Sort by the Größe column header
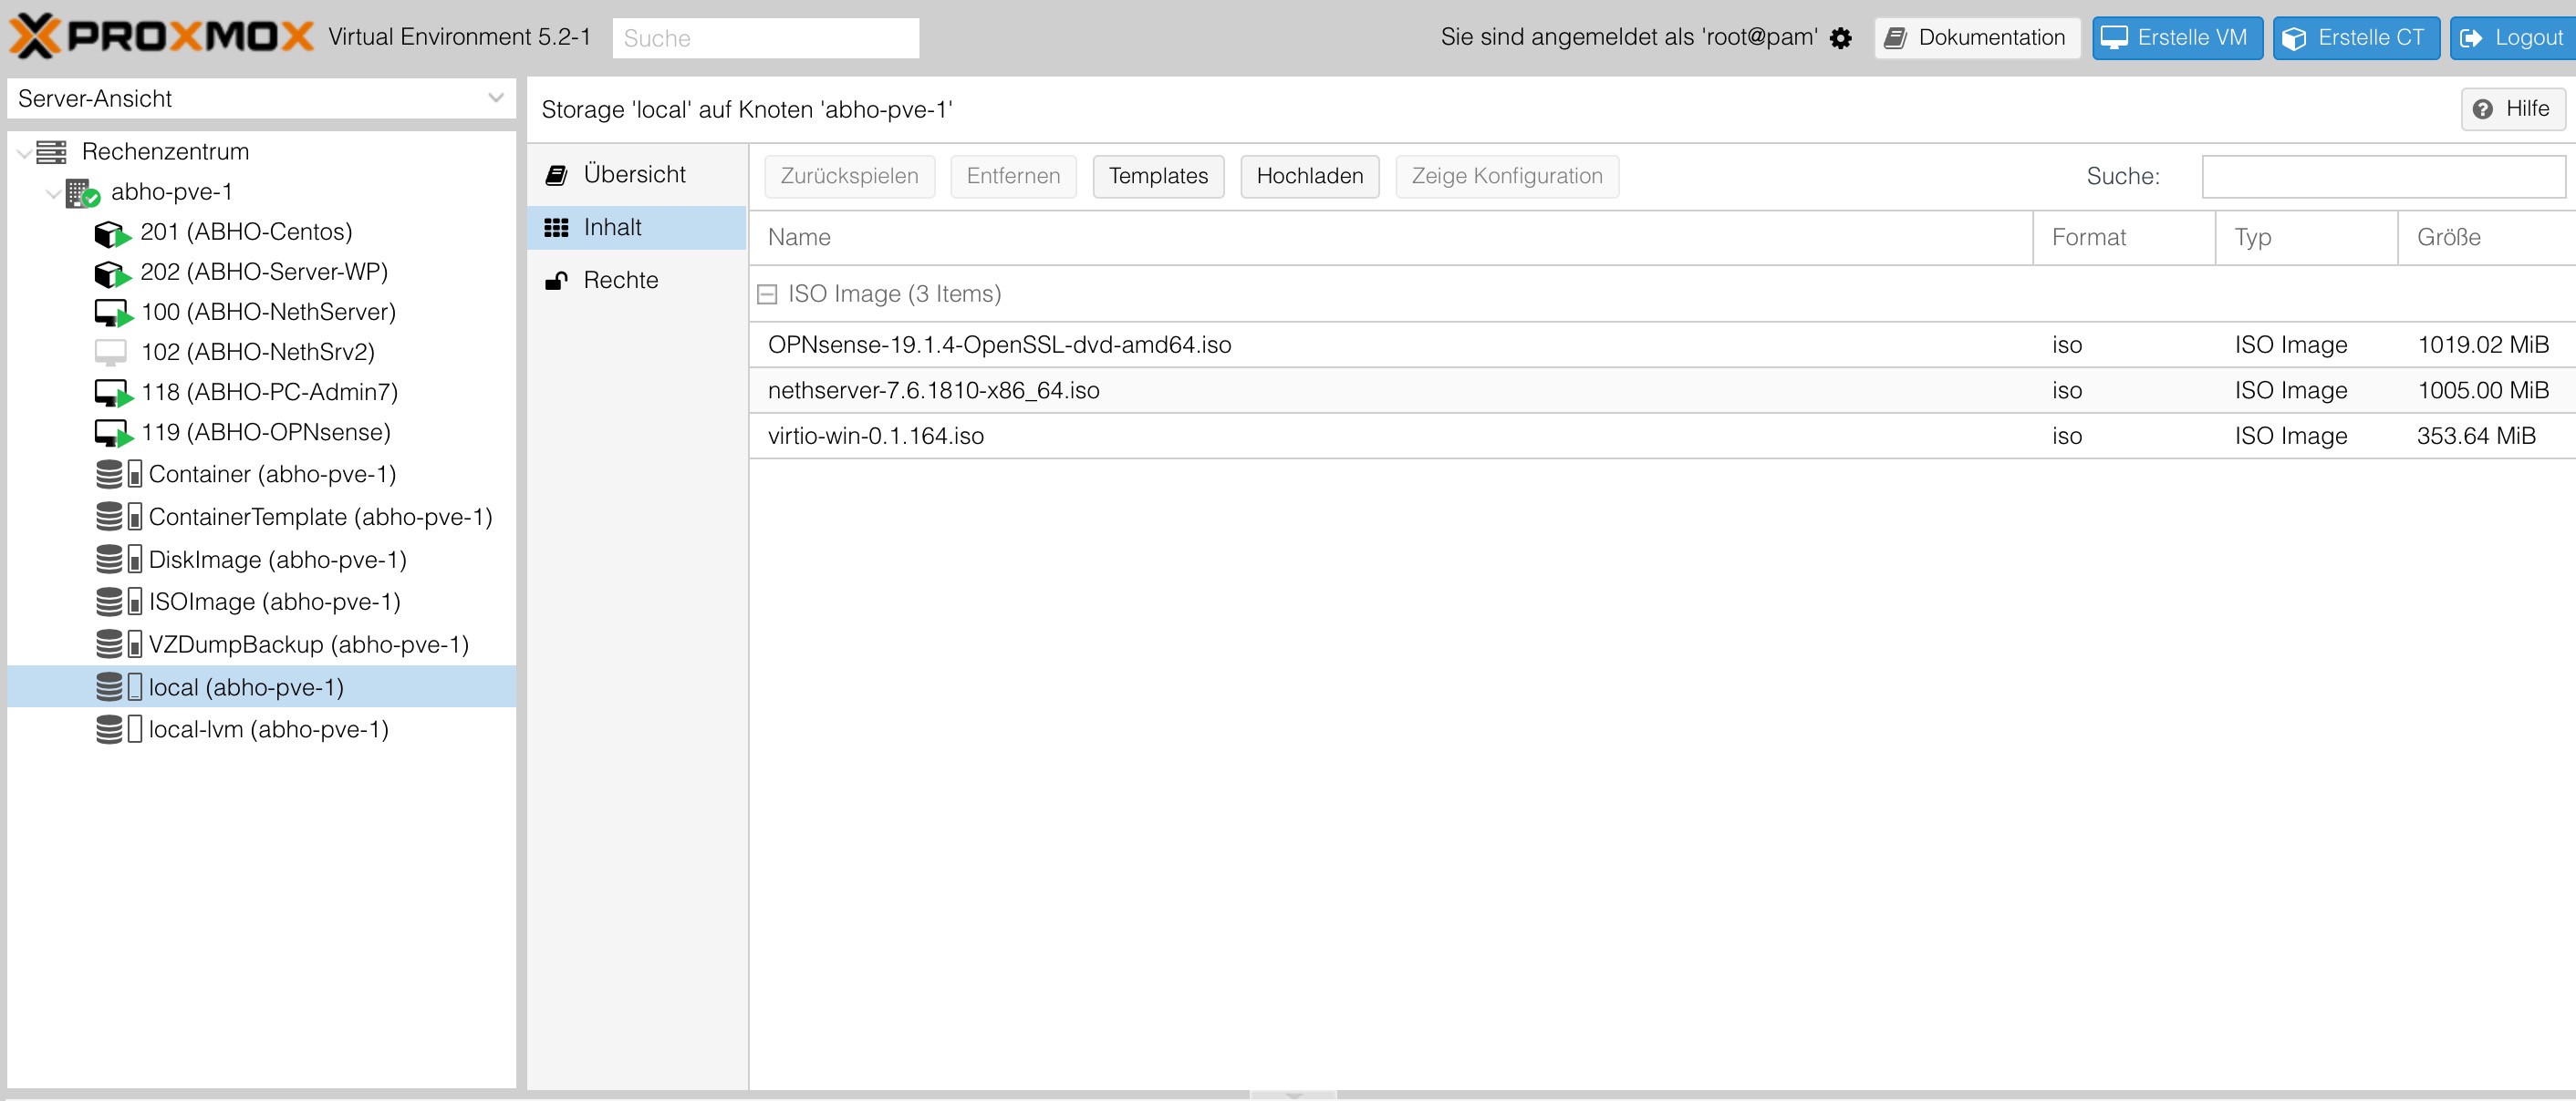The height and width of the screenshot is (1101, 2576). click(x=2486, y=238)
